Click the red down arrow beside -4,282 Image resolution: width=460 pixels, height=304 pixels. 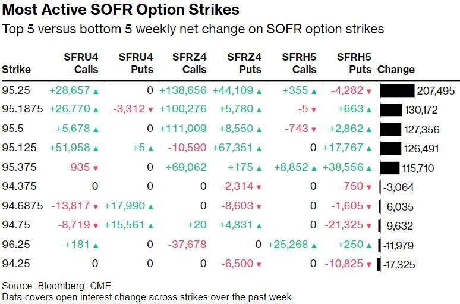369,91
